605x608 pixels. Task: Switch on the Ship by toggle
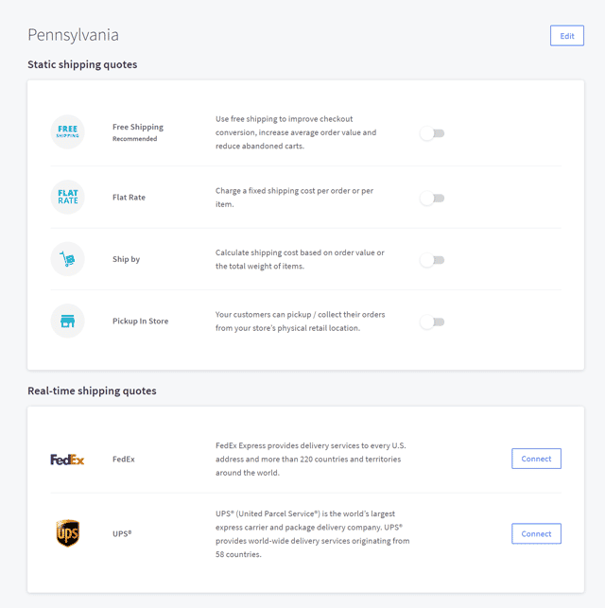(x=432, y=260)
